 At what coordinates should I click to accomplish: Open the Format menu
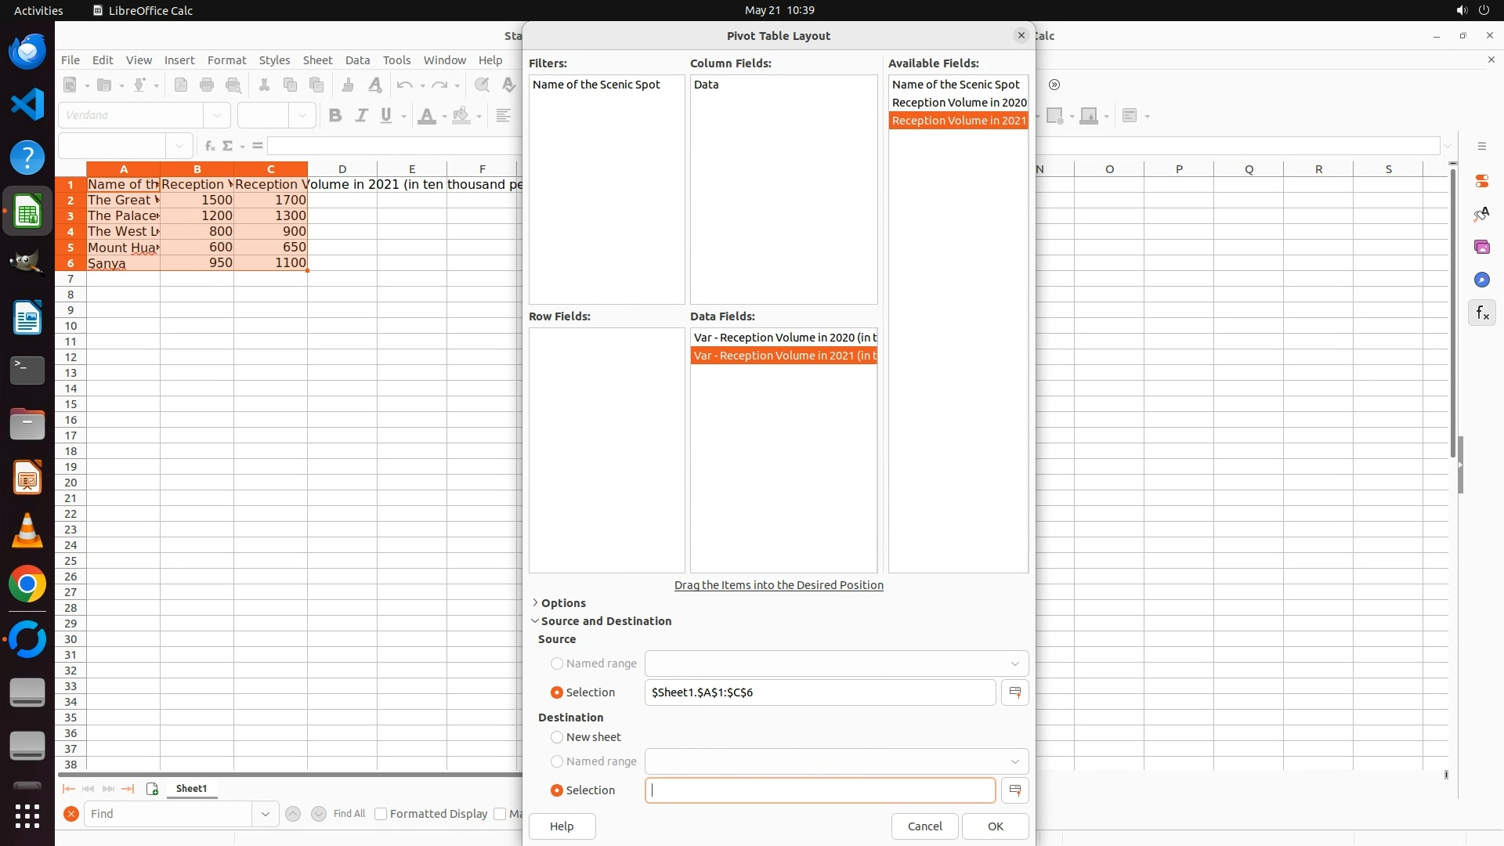click(226, 60)
